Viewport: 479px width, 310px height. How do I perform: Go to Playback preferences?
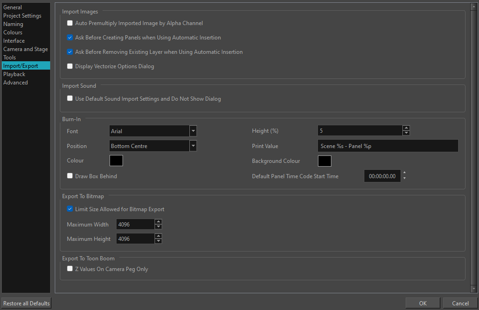point(26,74)
